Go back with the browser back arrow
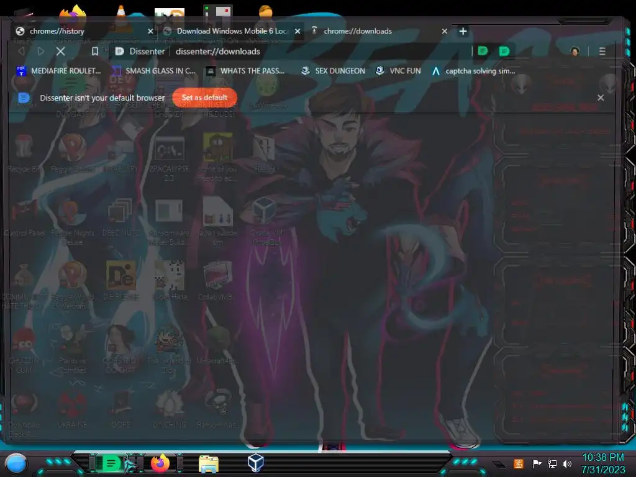Viewport: 636px width, 477px height. [21, 51]
